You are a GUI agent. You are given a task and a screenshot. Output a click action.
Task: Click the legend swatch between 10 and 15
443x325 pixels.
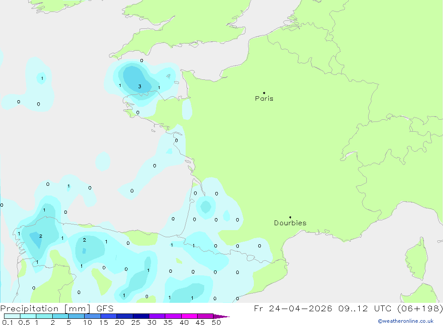click(93, 316)
